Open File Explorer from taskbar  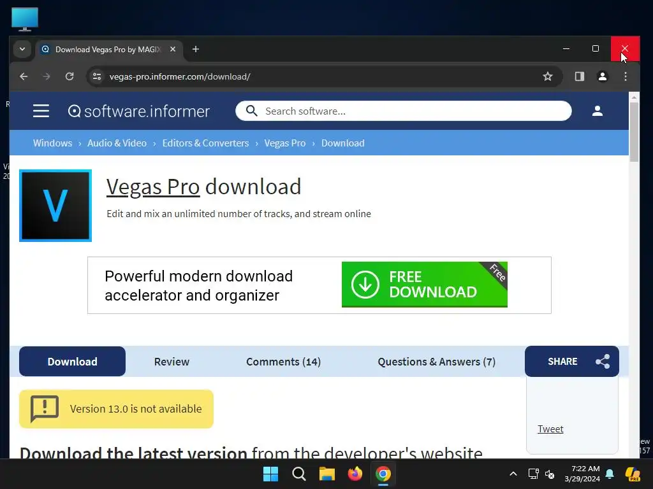(327, 474)
